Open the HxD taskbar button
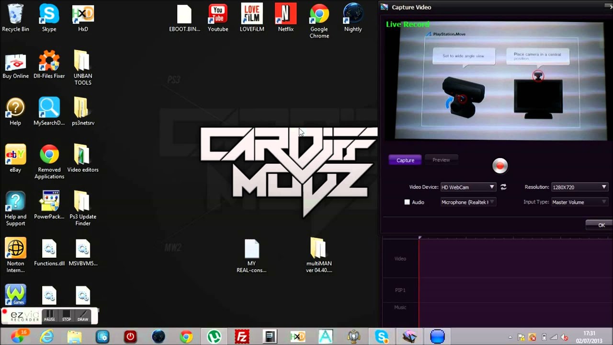This screenshot has height=345, width=613. point(298,337)
